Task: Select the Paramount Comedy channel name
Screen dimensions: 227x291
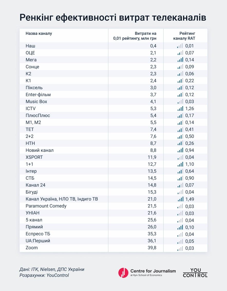Action: 46,206
